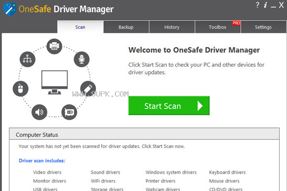Click the OneSafe shield logo

(x=10, y=9)
